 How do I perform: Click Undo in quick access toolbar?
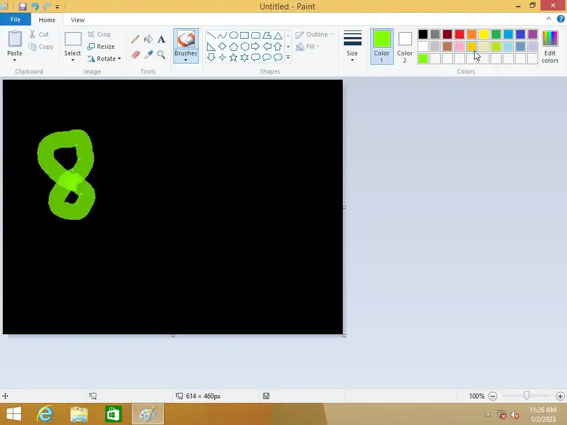(x=35, y=6)
